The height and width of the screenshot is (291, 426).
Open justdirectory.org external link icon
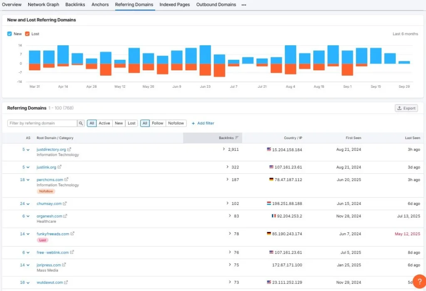click(69, 149)
